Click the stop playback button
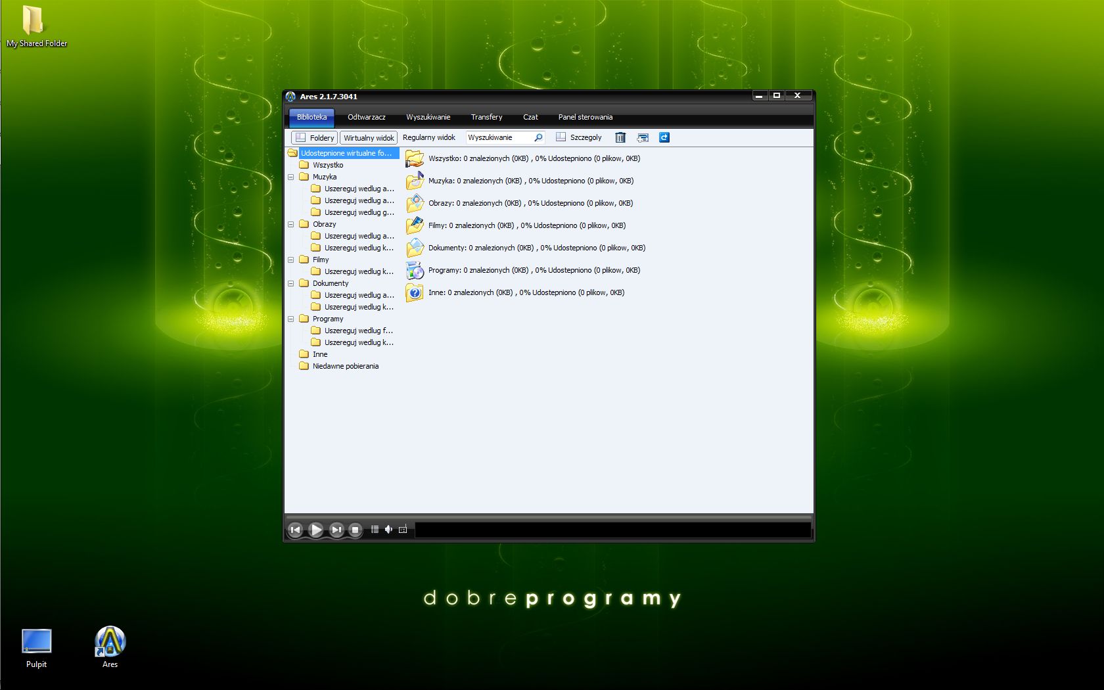Image resolution: width=1104 pixels, height=690 pixels. (x=355, y=530)
